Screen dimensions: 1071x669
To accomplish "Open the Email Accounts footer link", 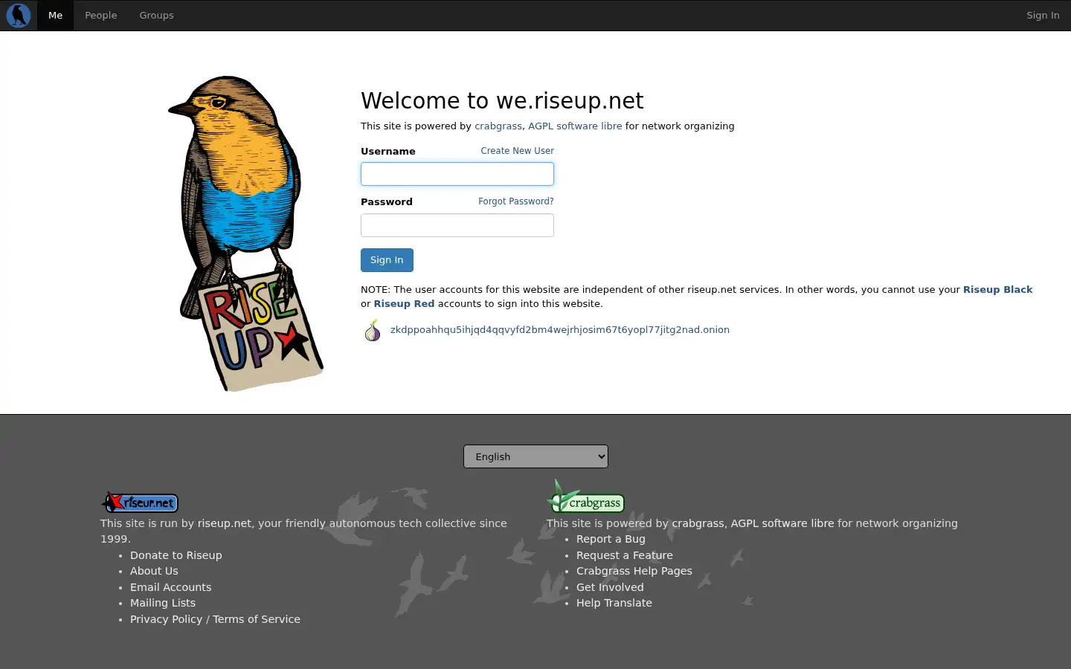I will [170, 587].
